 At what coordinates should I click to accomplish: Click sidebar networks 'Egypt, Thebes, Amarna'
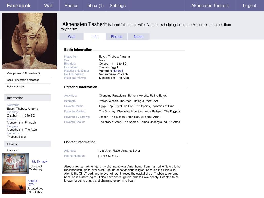pyautogui.click(x=23, y=109)
